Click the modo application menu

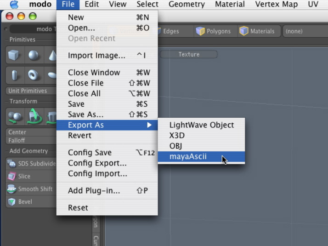click(40, 4)
